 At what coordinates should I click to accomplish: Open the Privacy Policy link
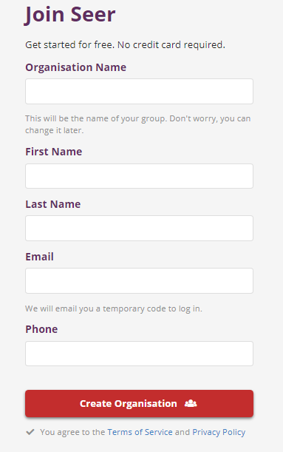click(x=219, y=432)
